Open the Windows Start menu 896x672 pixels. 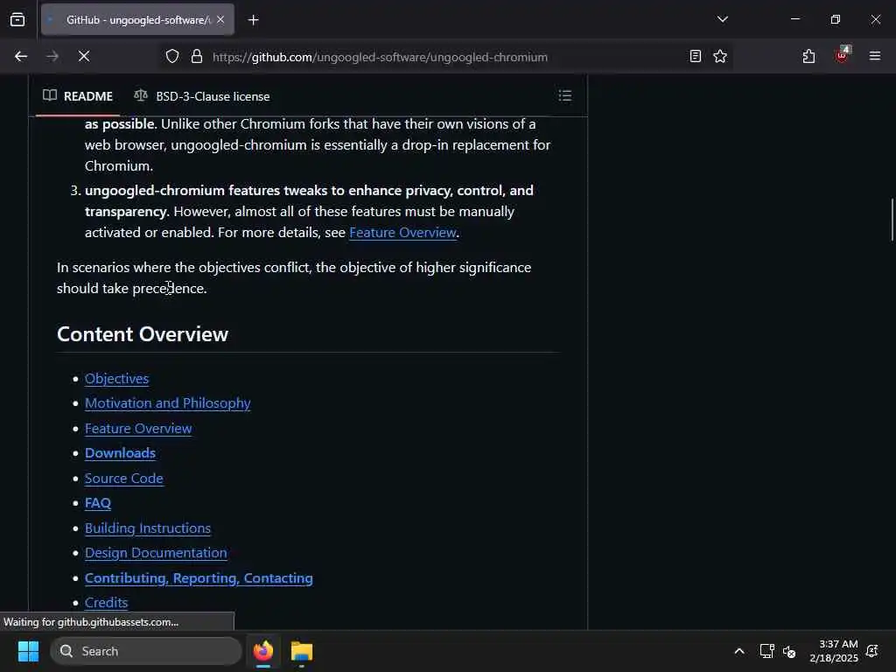[28, 651]
